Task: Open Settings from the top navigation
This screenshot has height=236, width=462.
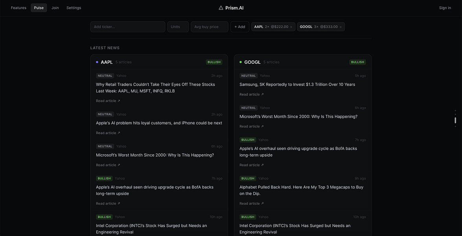Action: coord(74,8)
